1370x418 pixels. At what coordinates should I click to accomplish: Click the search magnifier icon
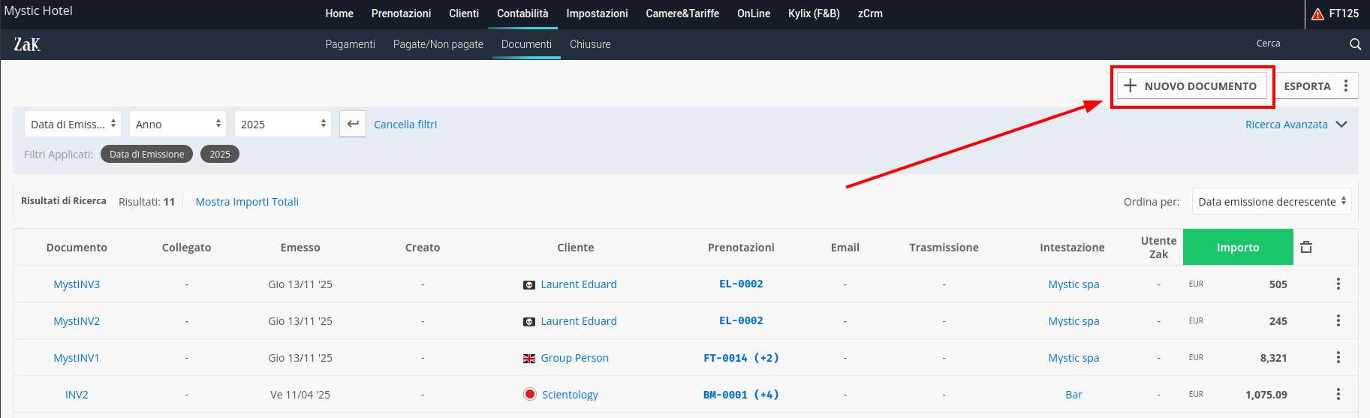(1355, 44)
